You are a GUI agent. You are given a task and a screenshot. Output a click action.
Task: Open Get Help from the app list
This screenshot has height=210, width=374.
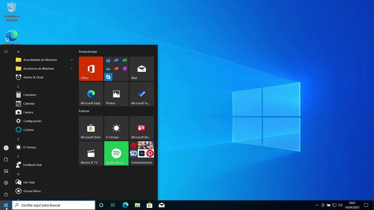44,182
